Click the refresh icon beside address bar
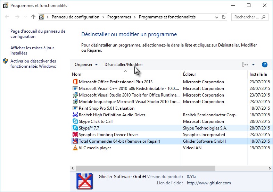 point(224,17)
